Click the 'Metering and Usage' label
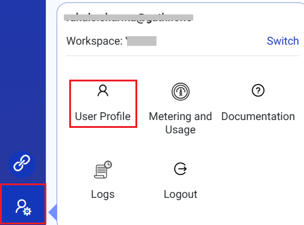This screenshot has width=304, height=225. tap(181, 123)
